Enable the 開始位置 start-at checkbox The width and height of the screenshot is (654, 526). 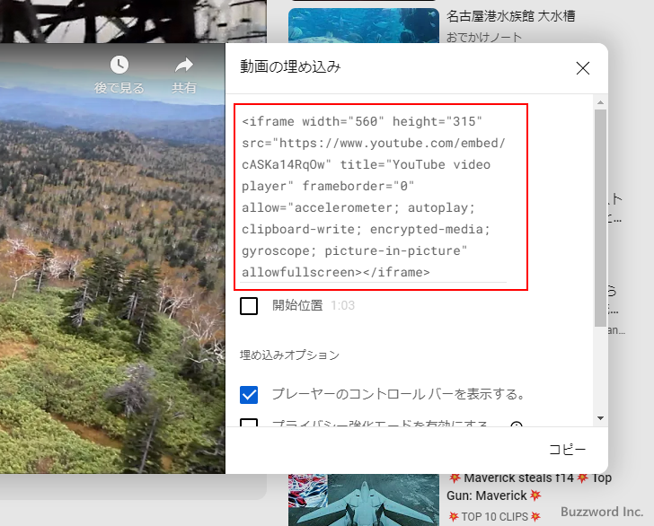pyautogui.click(x=249, y=306)
